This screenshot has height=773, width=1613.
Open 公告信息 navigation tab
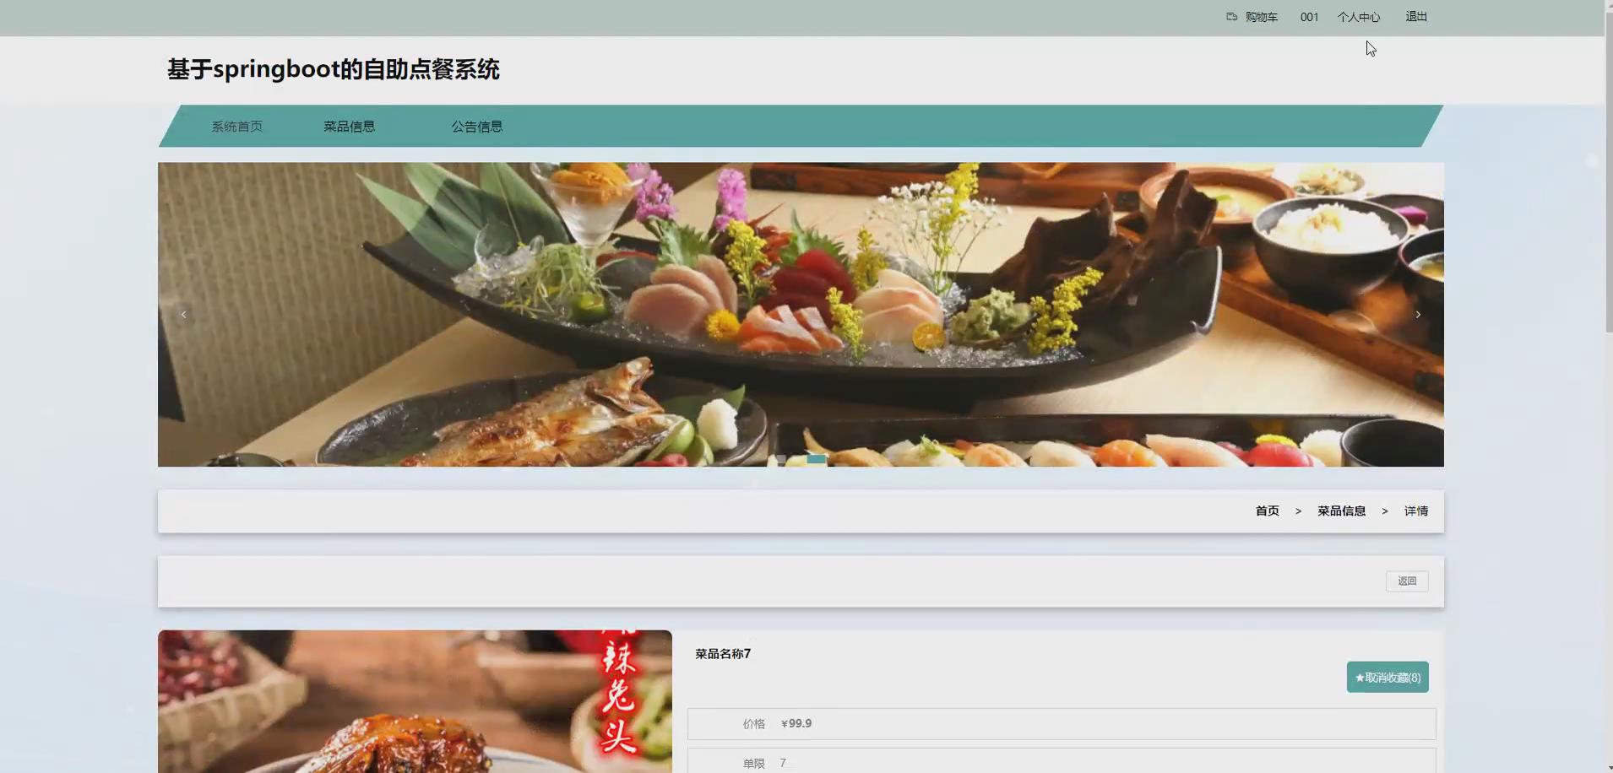click(x=476, y=127)
